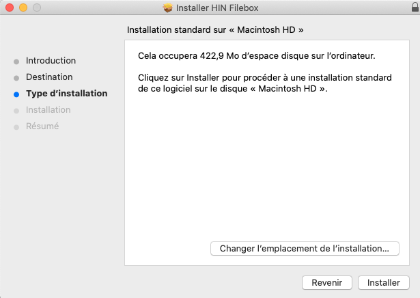The height and width of the screenshot is (298, 420).
Task: Select the Destination step
Action: (x=49, y=77)
